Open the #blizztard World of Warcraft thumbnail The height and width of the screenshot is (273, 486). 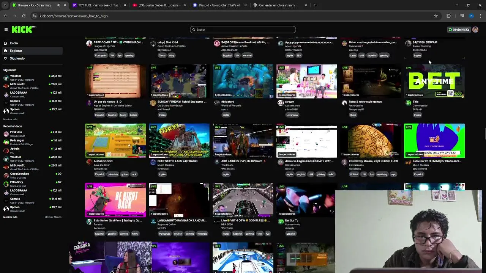(243, 81)
